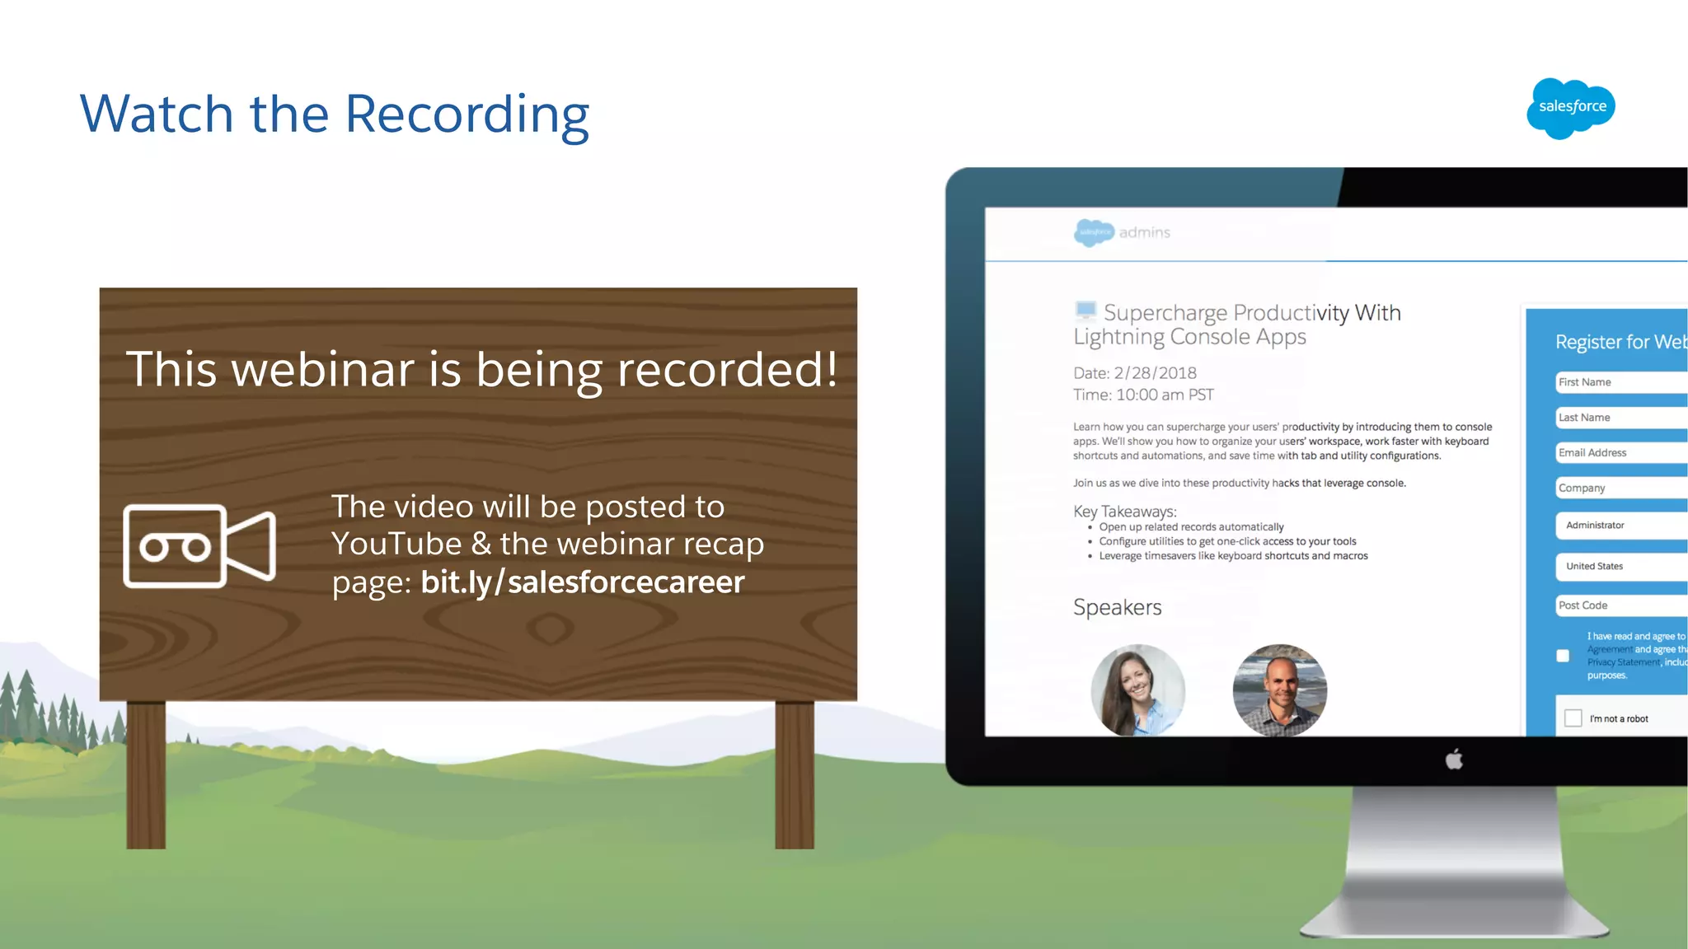1688x949 pixels.
Task: Click the Key Takeaways heading
Action: [1125, 512]
